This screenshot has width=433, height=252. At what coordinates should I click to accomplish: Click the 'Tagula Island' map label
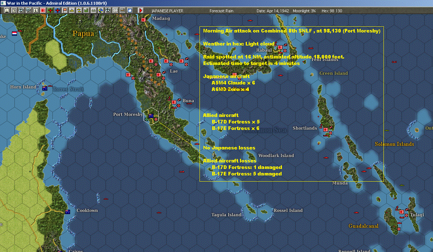point(227,214)
